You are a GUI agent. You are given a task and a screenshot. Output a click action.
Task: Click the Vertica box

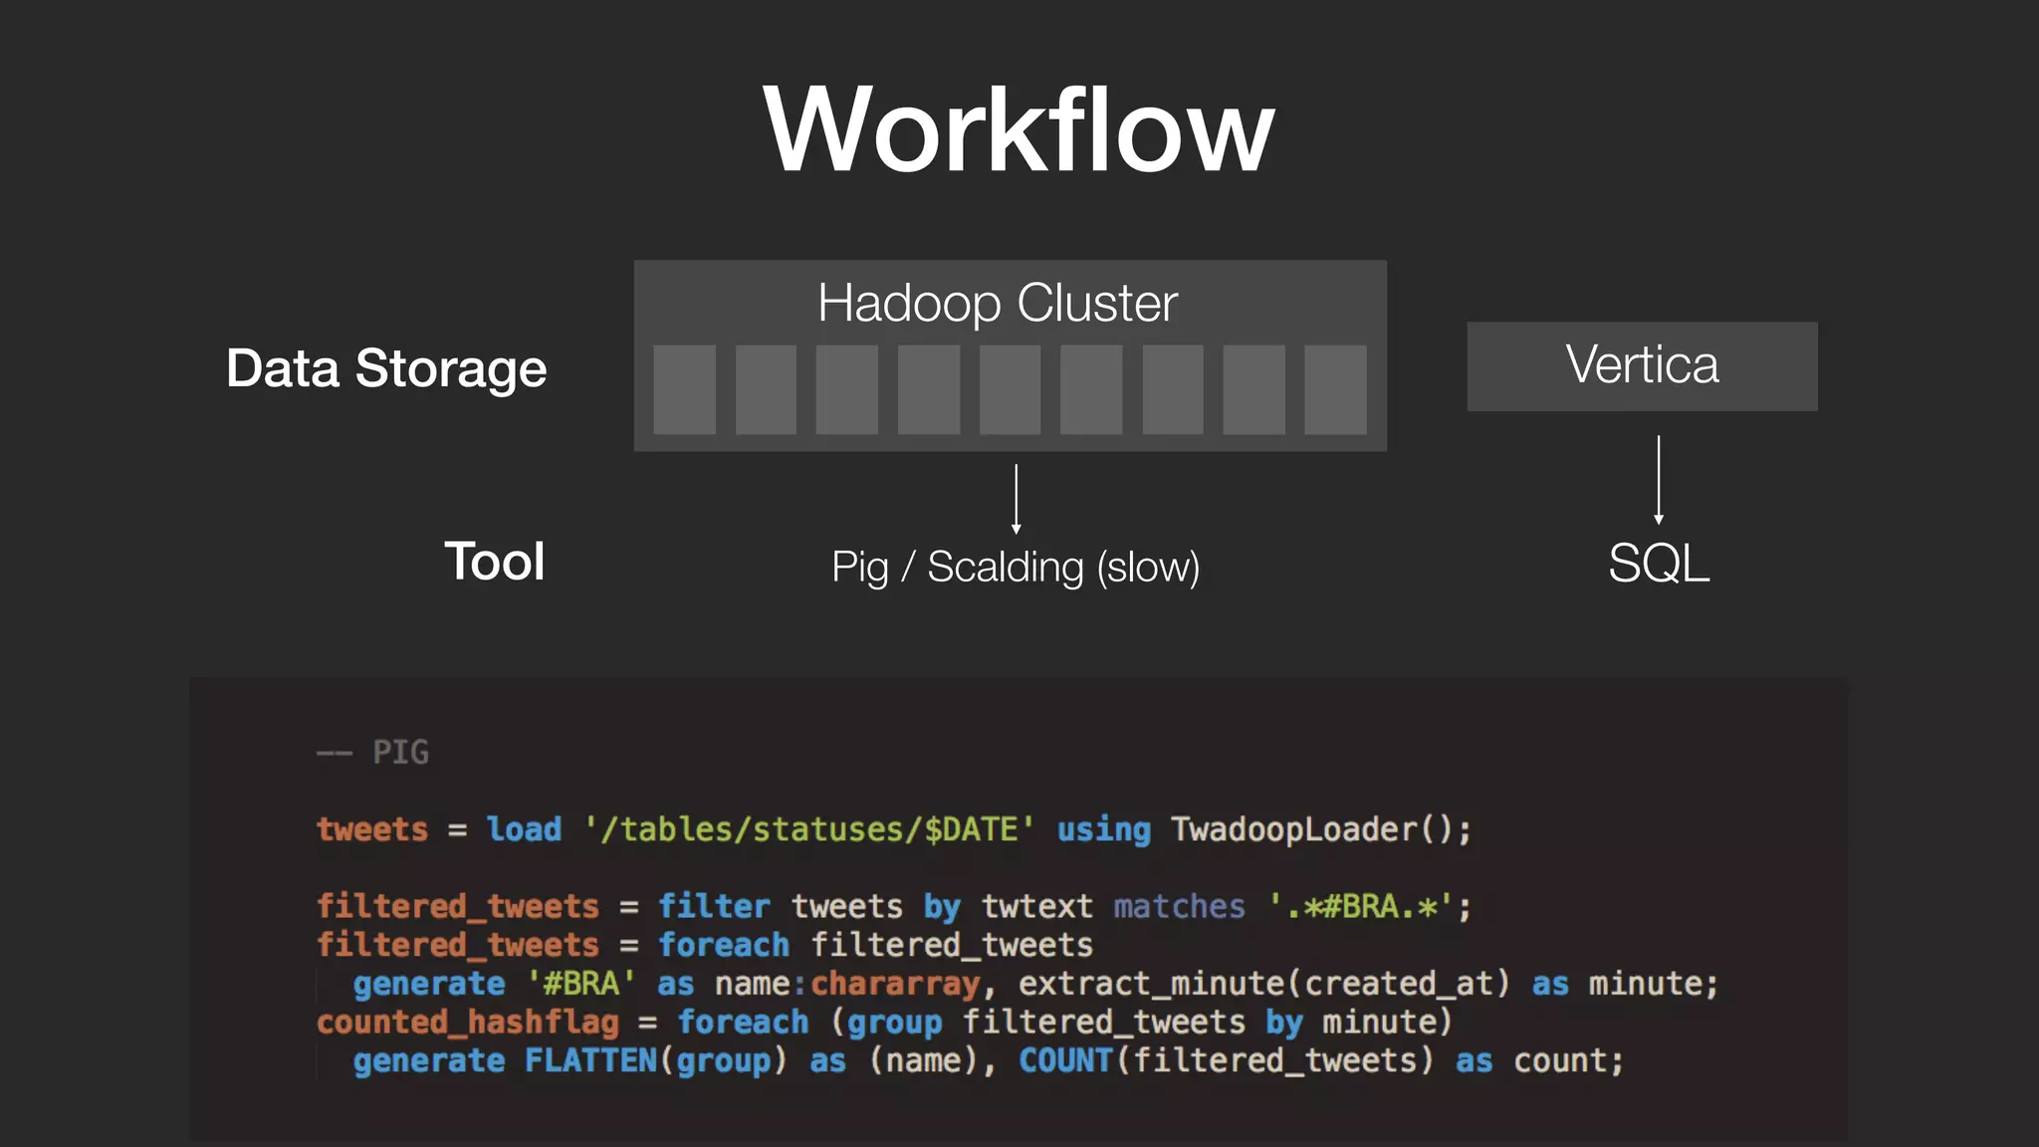click(1642, 365)
